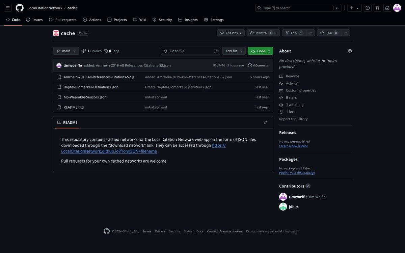This screenshot has height=253, width=405.
Task: View the 0 Tags link
Action: [112, 51]
